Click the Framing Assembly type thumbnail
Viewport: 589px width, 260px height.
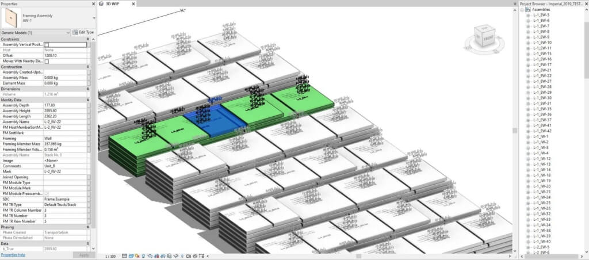coord(11,18)
